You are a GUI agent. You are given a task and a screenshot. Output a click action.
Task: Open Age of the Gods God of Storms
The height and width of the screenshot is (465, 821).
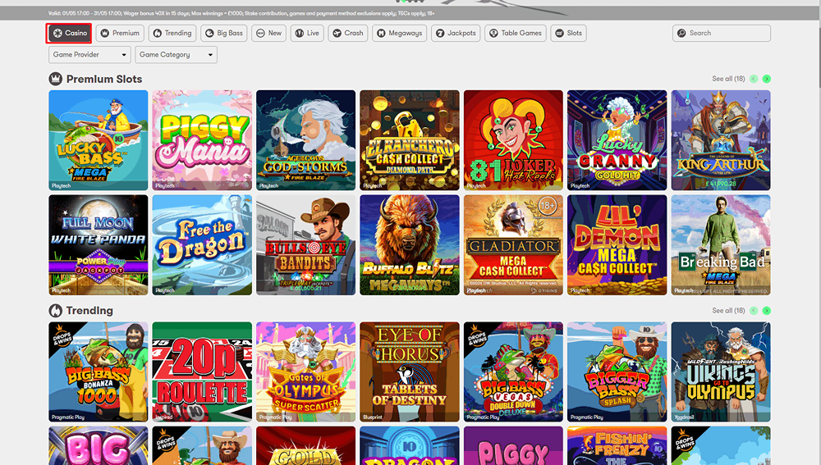point(305,140)
